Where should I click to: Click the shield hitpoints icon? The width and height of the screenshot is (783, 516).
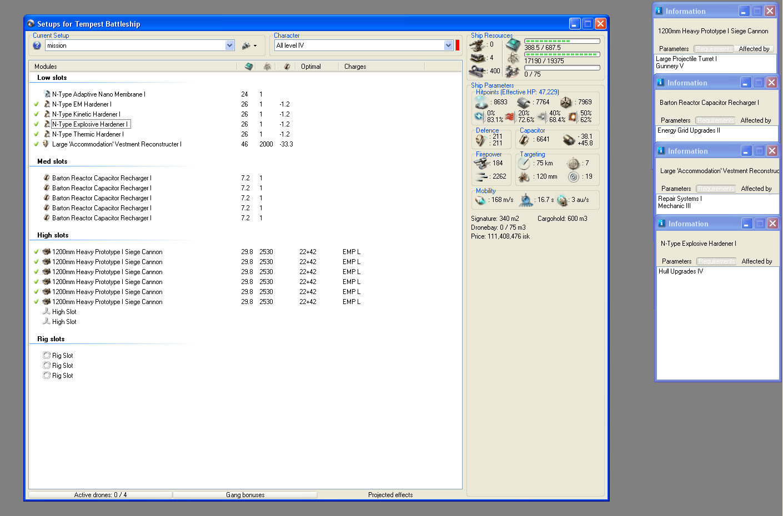click(481, 102)
